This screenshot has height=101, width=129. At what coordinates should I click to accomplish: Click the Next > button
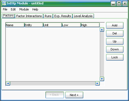click(74, 95)
